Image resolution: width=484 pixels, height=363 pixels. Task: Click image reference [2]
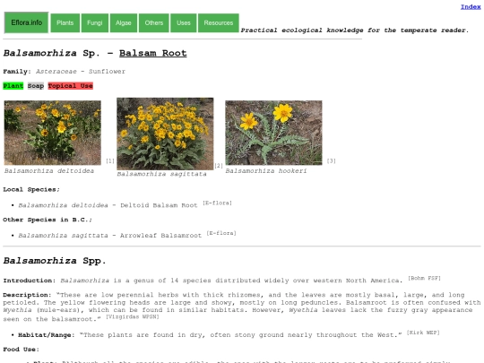219,166
